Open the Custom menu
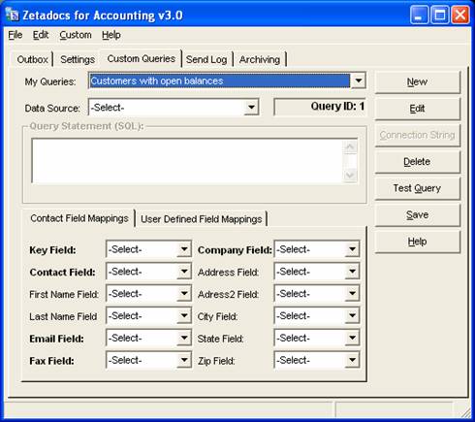 coord(76,35)
